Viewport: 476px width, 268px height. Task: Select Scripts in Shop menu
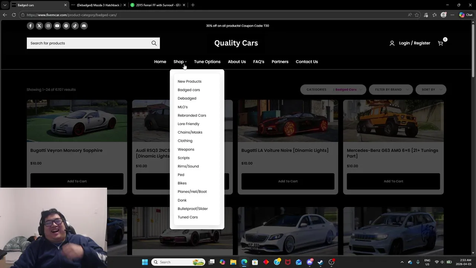coord(183,158)
